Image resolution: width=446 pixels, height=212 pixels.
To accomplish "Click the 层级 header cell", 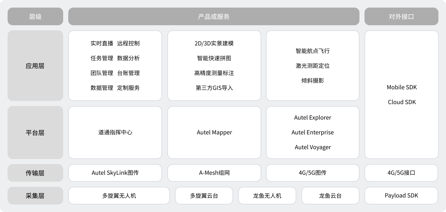I will point(35,16).
